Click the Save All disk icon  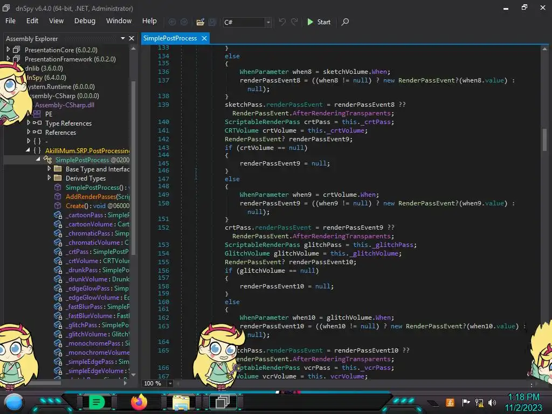212,22
